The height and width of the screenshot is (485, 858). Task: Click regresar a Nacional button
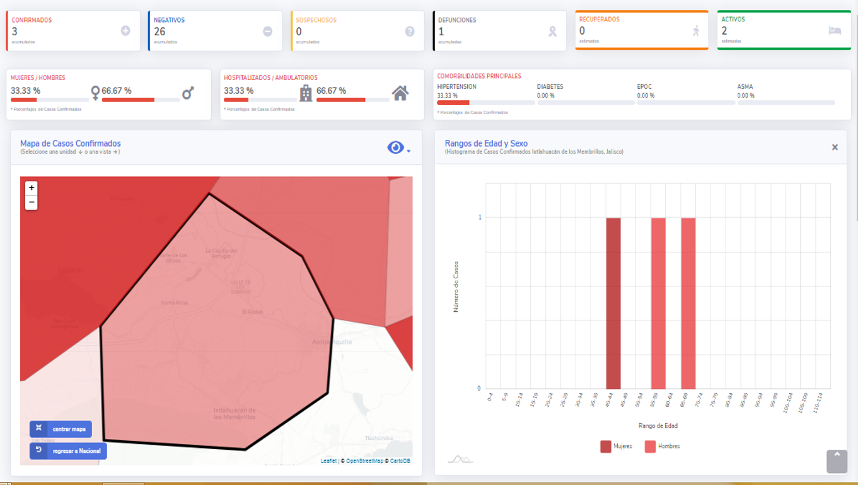[x=69, y=451]
